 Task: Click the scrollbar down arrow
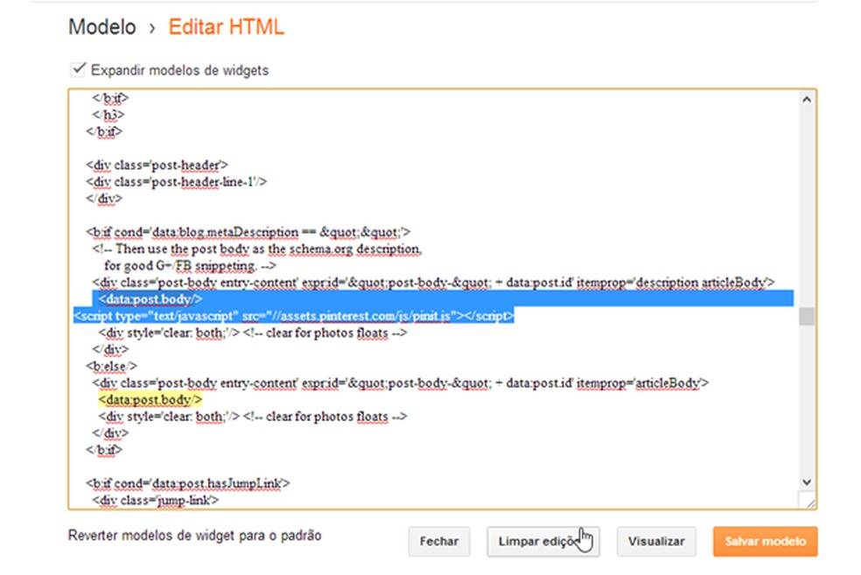pos(807,480)
